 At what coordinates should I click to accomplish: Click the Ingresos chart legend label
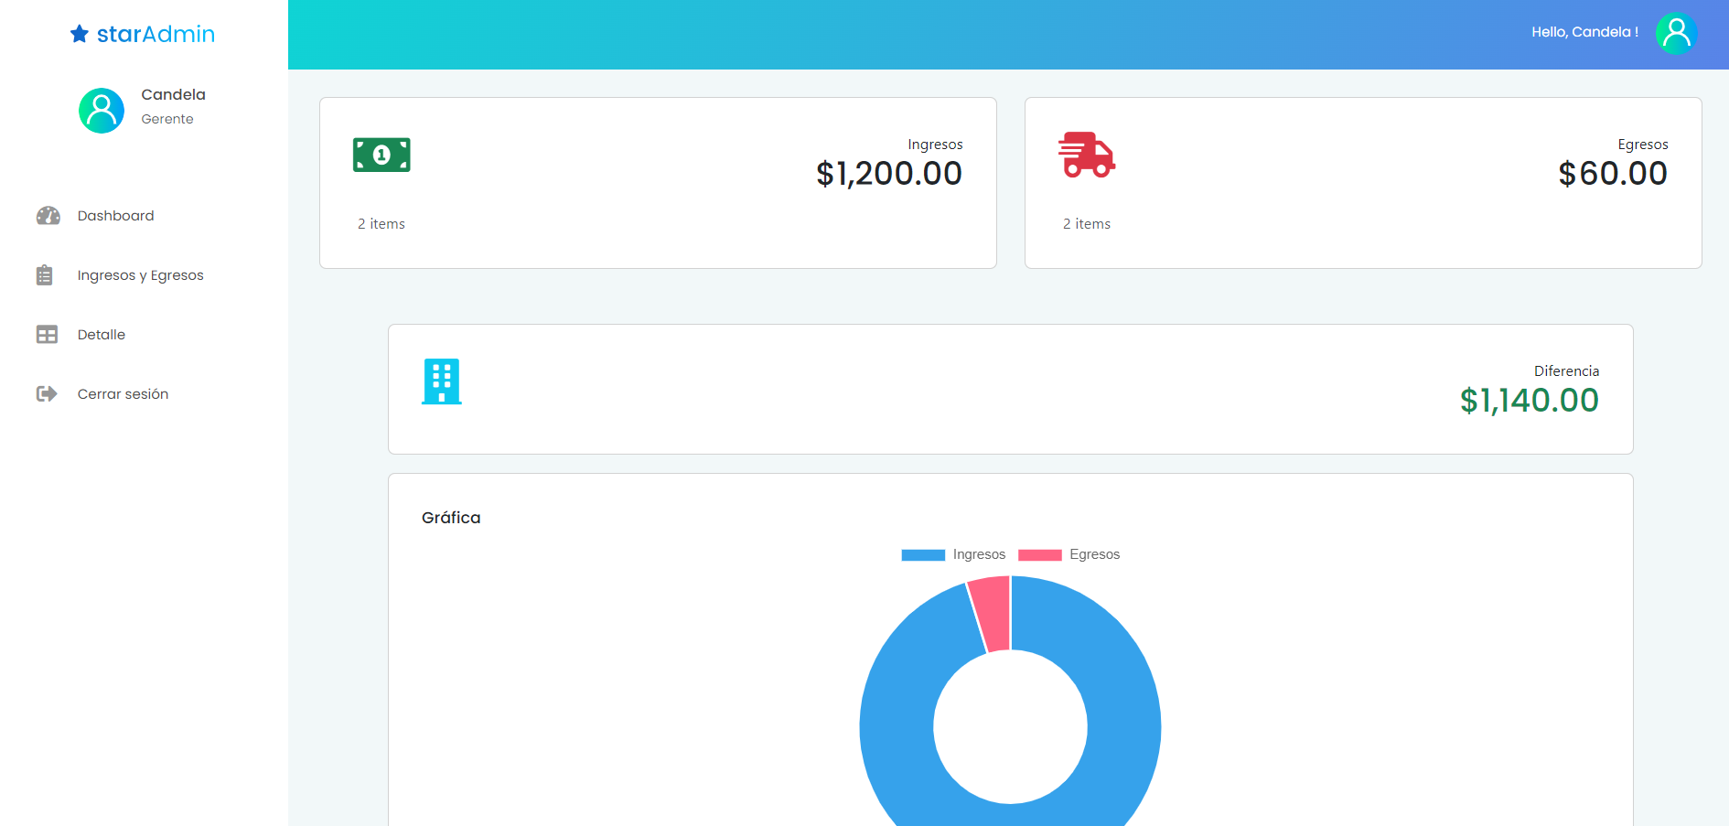(979, 554)
